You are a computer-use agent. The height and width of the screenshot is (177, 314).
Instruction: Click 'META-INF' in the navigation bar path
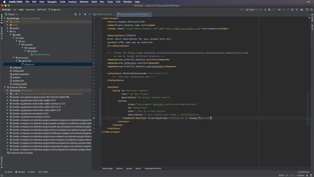click(x=41, y=10)
